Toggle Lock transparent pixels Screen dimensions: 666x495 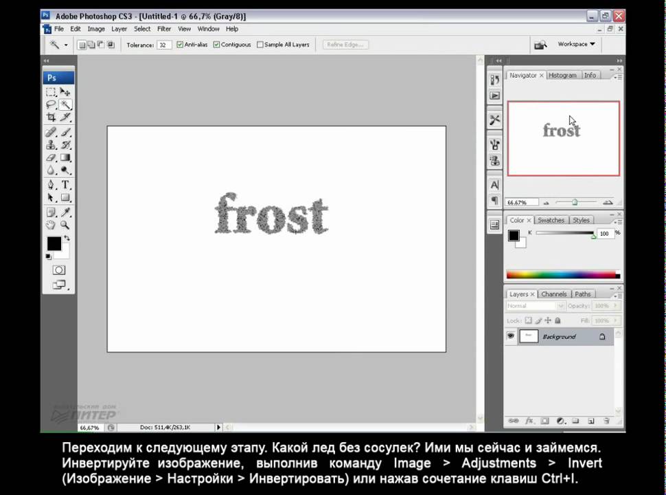pyautogui.click(x=529, y=320)
